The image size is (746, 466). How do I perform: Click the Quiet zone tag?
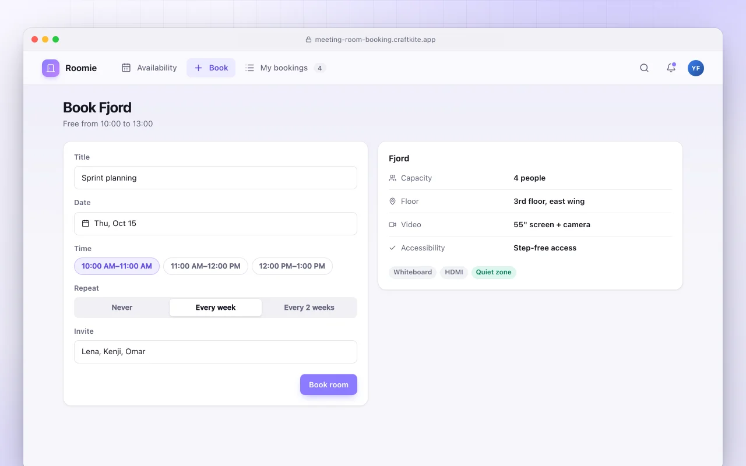[494, 272]
